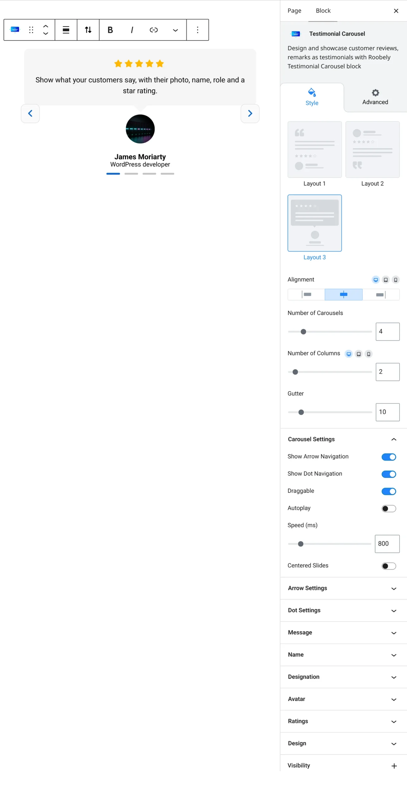Image resolution: width=407 pixels, height=786 pixels.
Task: Collapse the Carousel Settings section
Action: [343, 439]
